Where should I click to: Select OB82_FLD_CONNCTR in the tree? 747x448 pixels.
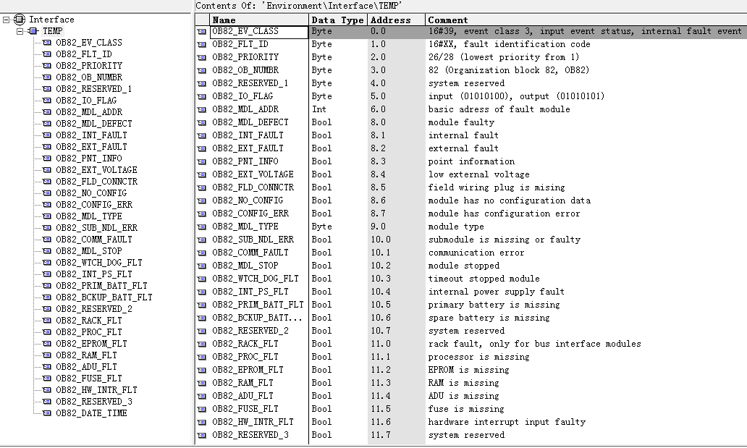click(96, 182)
